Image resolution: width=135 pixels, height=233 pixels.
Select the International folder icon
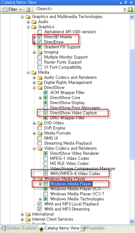point(28,214)
